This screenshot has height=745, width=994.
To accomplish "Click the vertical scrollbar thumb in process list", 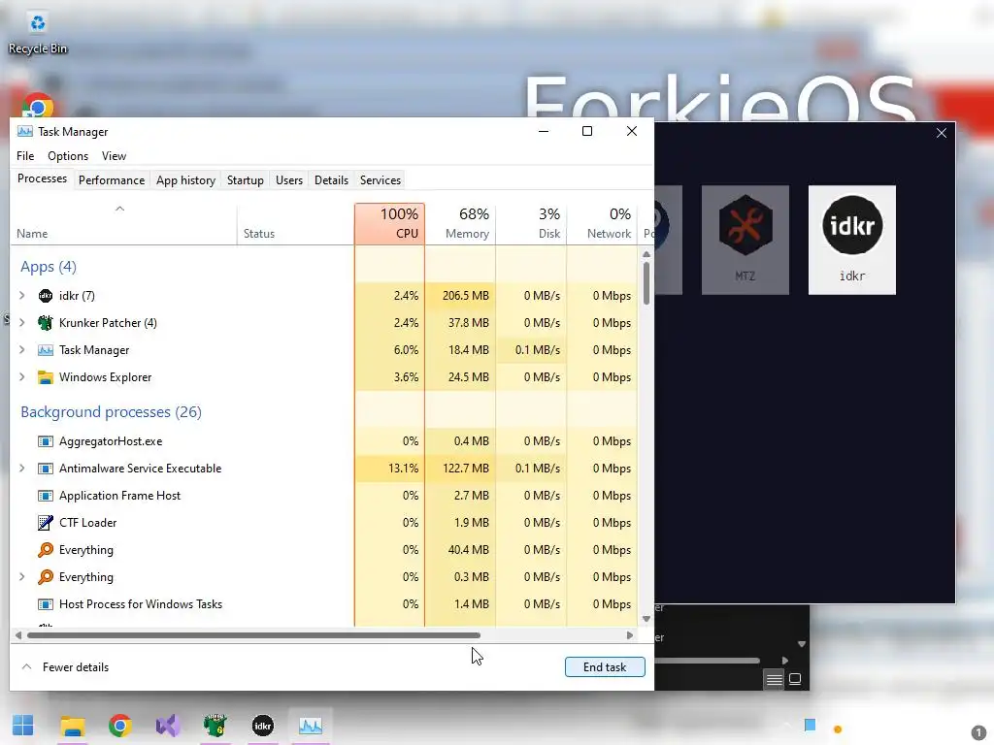I will (646, 282).
